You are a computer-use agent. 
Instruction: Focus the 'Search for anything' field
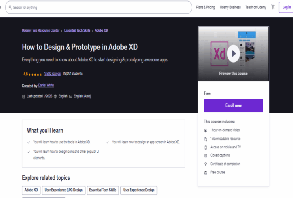point(99,8)
